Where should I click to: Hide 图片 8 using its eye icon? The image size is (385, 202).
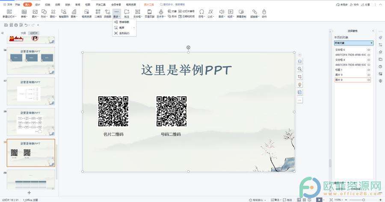click(369, 80)
